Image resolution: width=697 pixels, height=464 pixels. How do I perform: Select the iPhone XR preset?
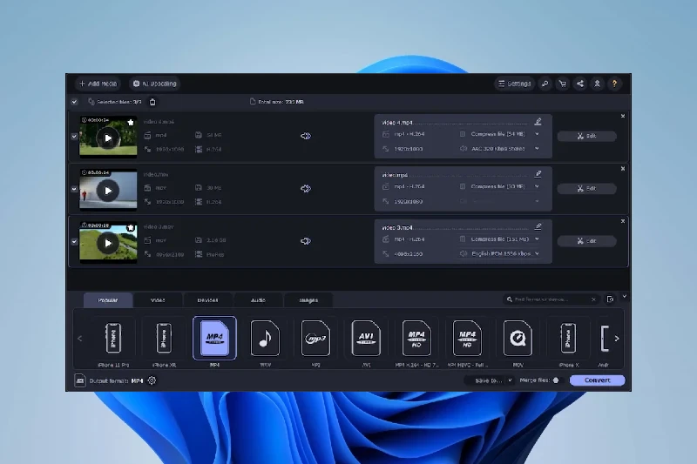pos(164,342)
